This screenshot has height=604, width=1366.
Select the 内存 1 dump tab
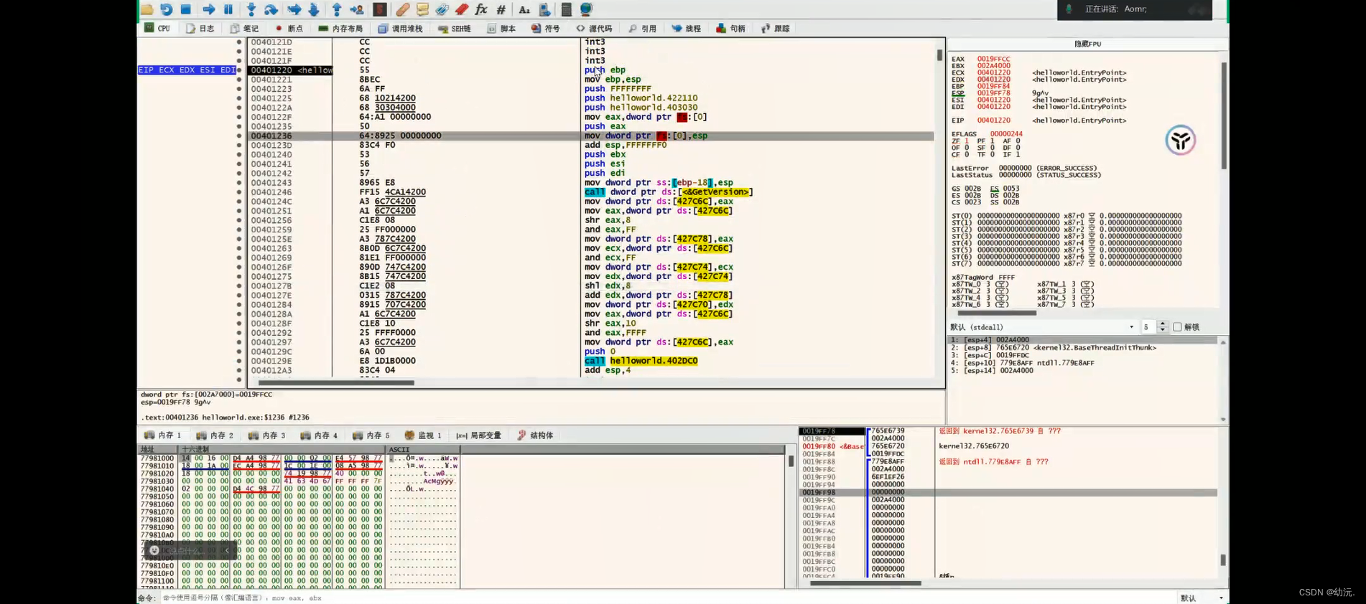pyautogui.click(x=162, y=435)
